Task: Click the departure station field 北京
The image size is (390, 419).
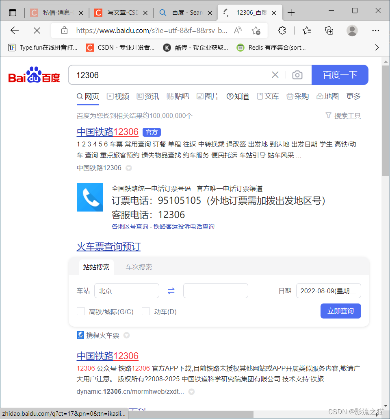Action: 127,291
